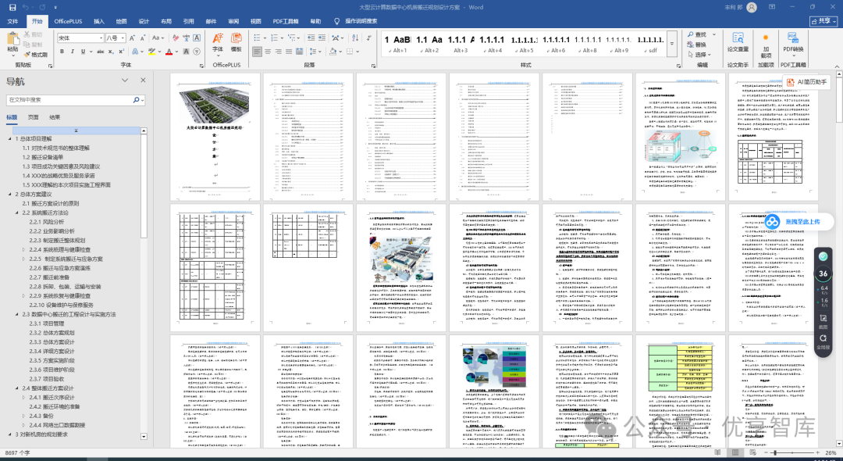This screenshot has height=461, width=843.
Task: Toggle left text alignment
Action: point(258,52)
